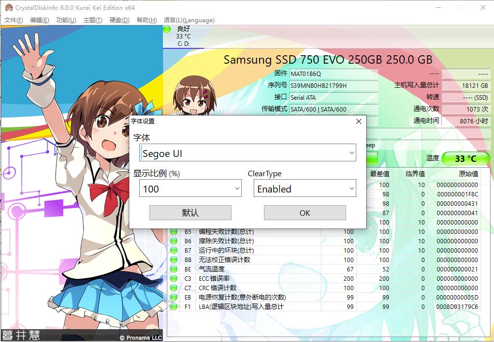This screenshot has height=342, width=494.
Task: Select the 擦除失败计数(总计) row
Action: [x=324, y=241]
